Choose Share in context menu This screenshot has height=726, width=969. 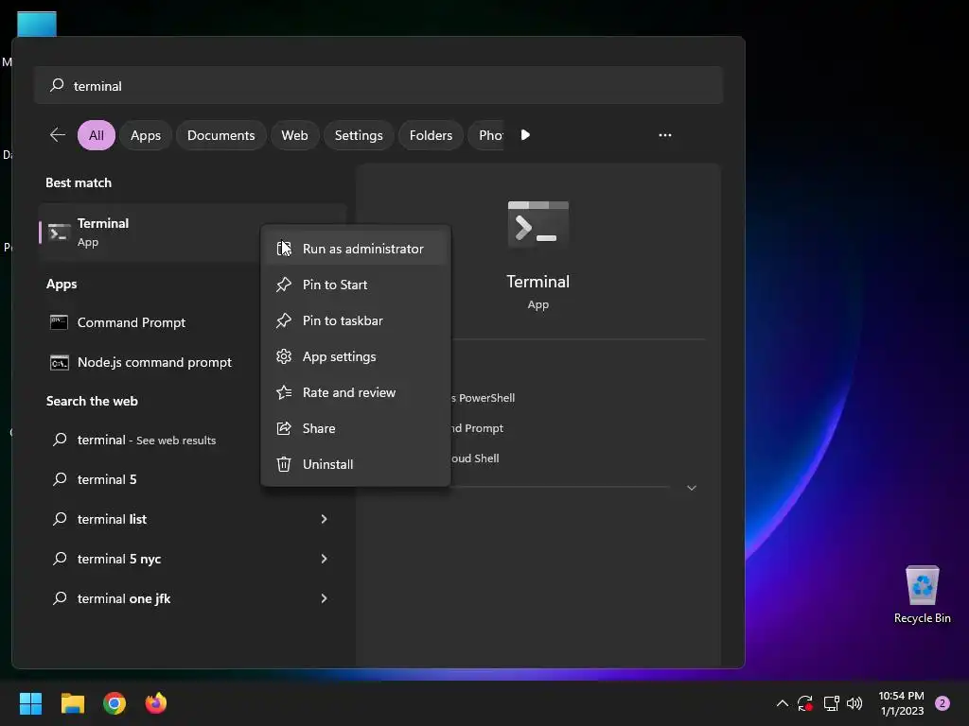click(356, 428)
